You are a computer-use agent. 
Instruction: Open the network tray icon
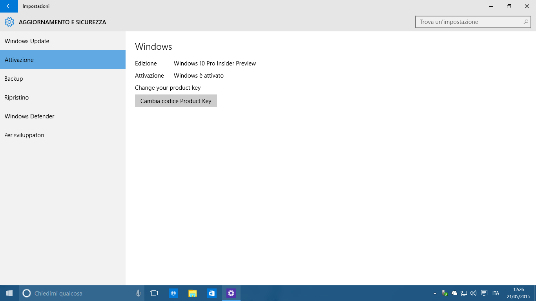point(464,293)
